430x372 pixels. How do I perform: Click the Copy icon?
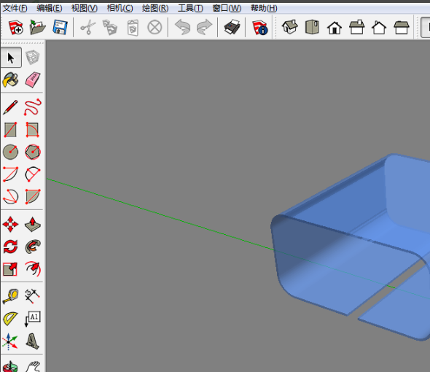(x=110, y=27)
